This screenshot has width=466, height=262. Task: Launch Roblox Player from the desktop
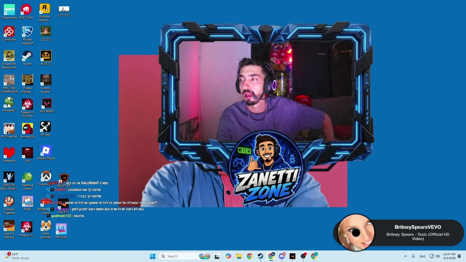pyautogui.click(x=46, y=153)
